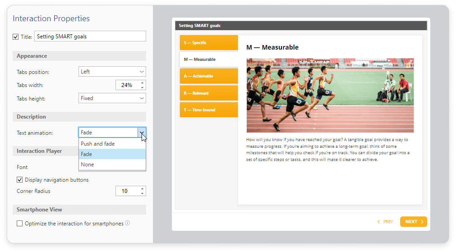Click the smartphone optimization info icon
The image size is (456, 252).
(x=128, y=223)
